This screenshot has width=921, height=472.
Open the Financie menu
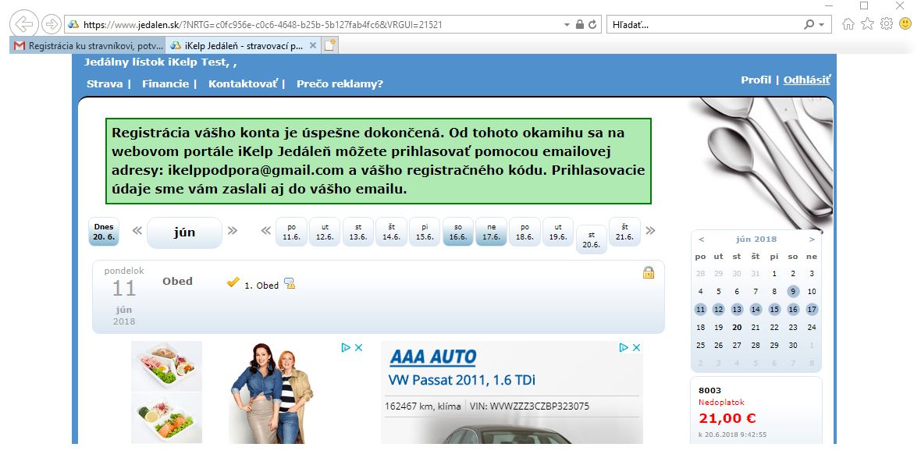pyautogui.click(x=165, y=83)
